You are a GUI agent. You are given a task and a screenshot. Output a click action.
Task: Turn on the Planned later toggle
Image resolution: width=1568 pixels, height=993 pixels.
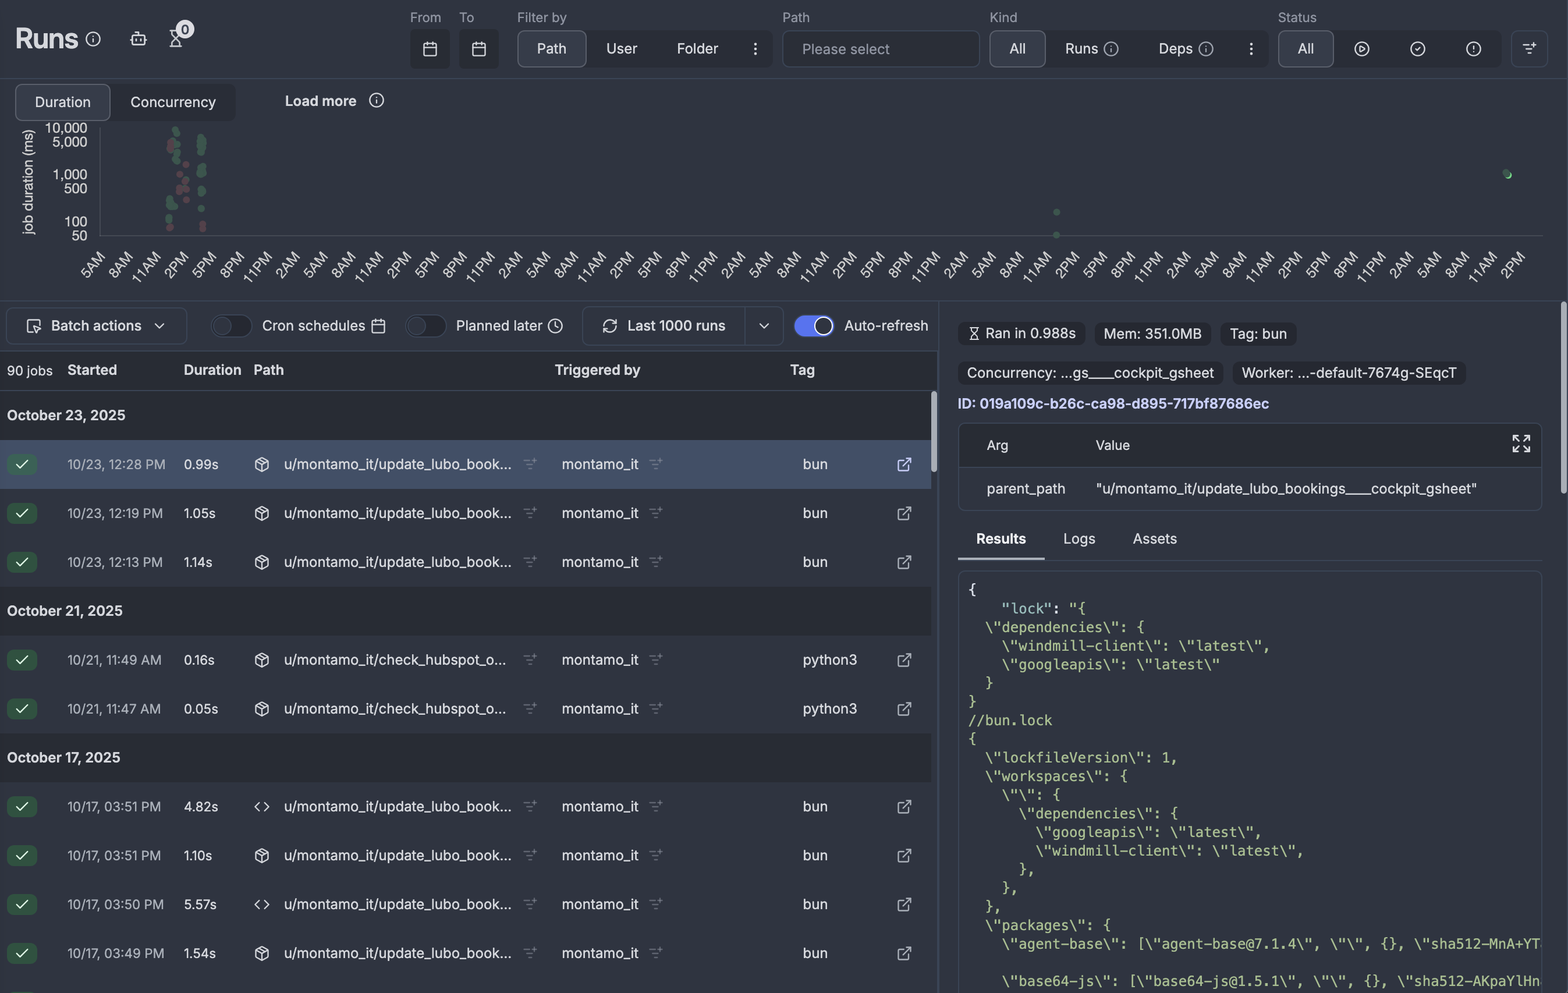(425, 325)
